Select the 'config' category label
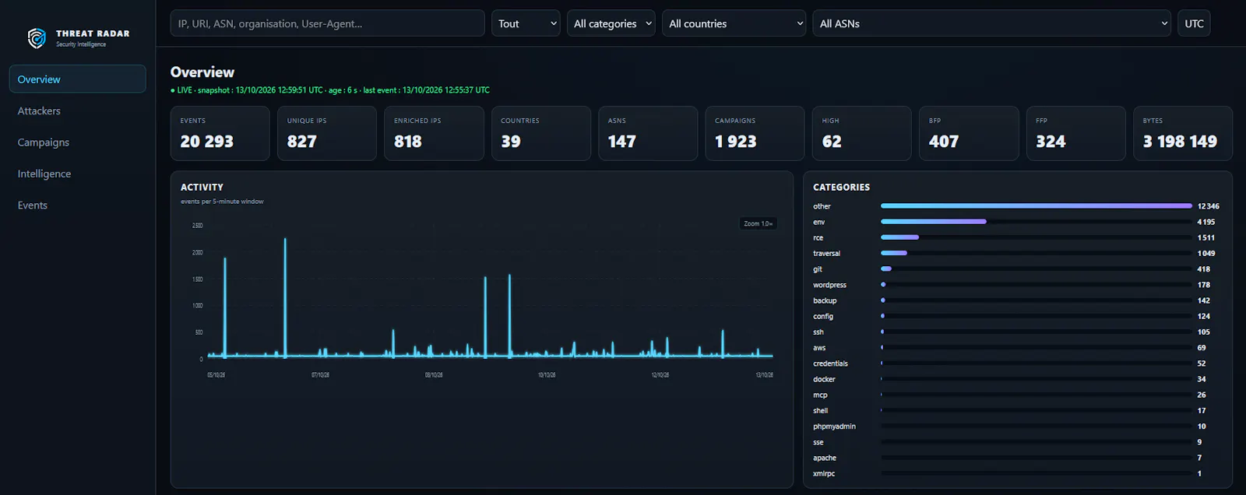This screenshot has height=495, width=1246. pos(823,316)
